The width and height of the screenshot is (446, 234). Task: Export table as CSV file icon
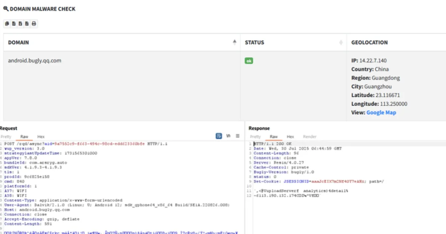[14, 24]
